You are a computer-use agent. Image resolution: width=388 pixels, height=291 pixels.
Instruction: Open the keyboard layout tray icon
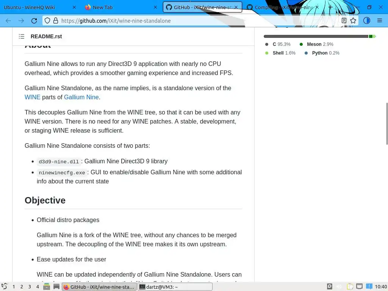pyautogui.click(x=359, y=286)
